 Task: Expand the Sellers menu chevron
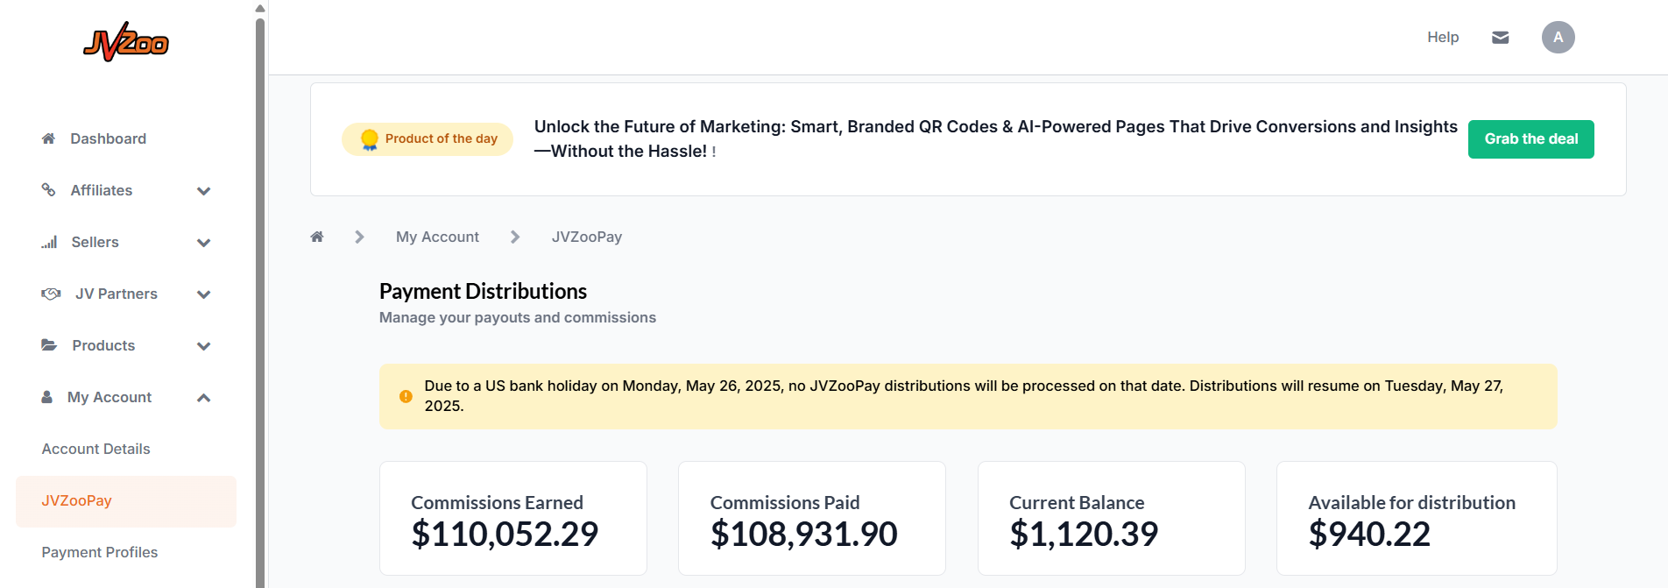coord(204,243)
